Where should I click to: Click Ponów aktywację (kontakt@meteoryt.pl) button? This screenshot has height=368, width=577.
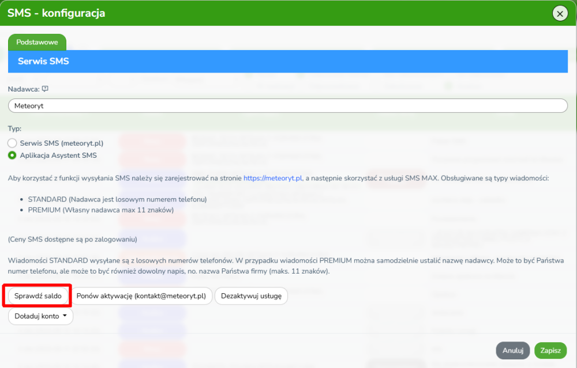coord(141,296)
